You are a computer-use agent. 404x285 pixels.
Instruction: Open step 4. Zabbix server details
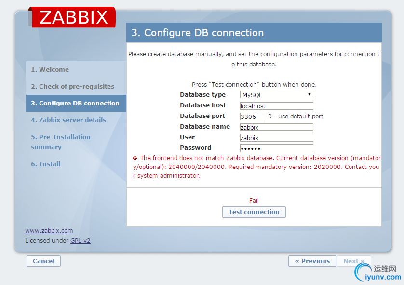pyautogui.click(x=68, y=120)
